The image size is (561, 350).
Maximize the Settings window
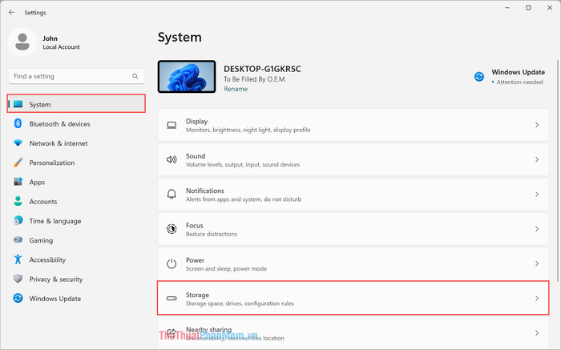pos(528,7)
